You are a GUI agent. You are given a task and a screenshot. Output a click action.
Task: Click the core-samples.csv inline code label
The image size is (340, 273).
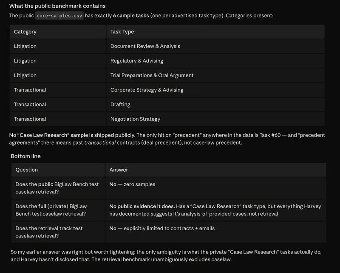pyautogui.click(x=59, y=15)
